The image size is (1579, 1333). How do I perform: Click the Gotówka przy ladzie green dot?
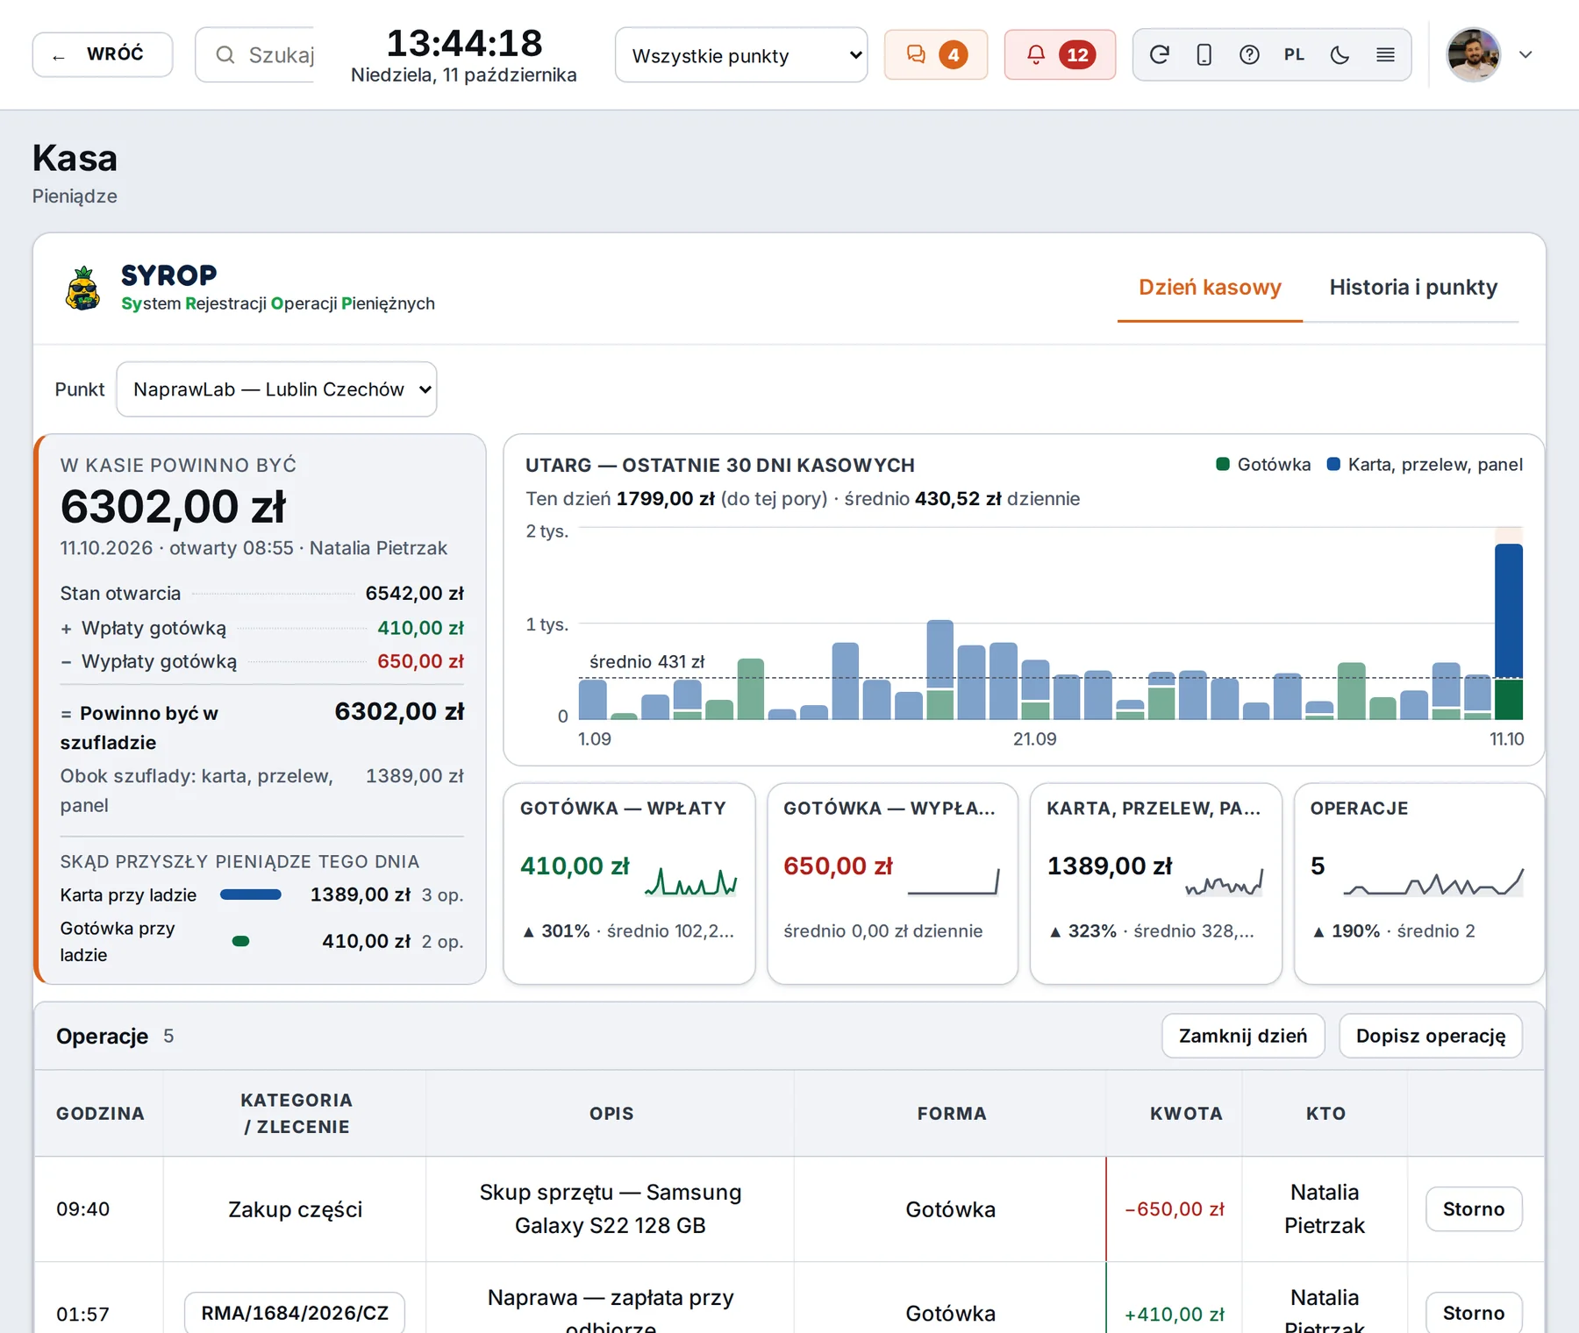240,941
